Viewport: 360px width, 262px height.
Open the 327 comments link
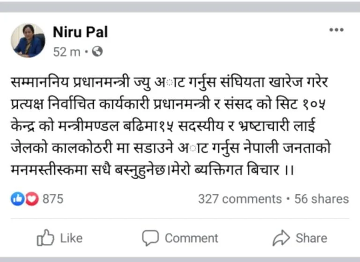coord(240,199)
